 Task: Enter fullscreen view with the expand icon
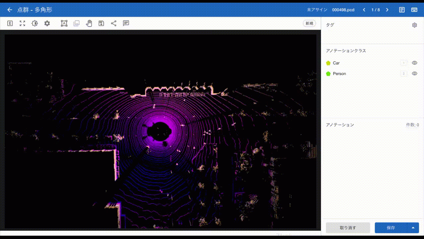pyautogui.click(x=22, y=23)
